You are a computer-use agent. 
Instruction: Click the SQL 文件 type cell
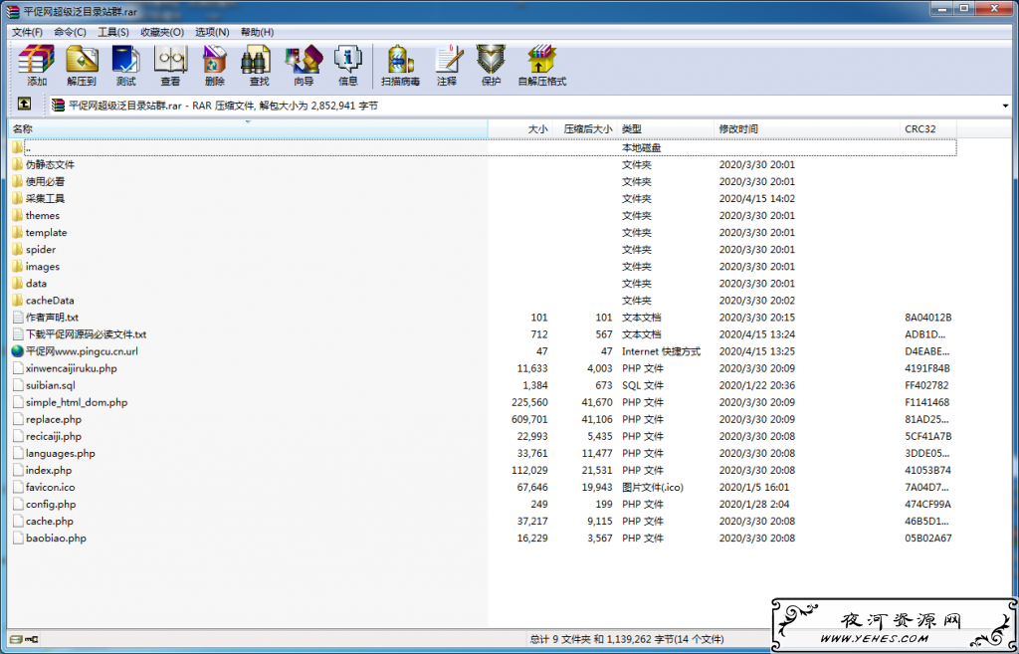coord(643,385)
